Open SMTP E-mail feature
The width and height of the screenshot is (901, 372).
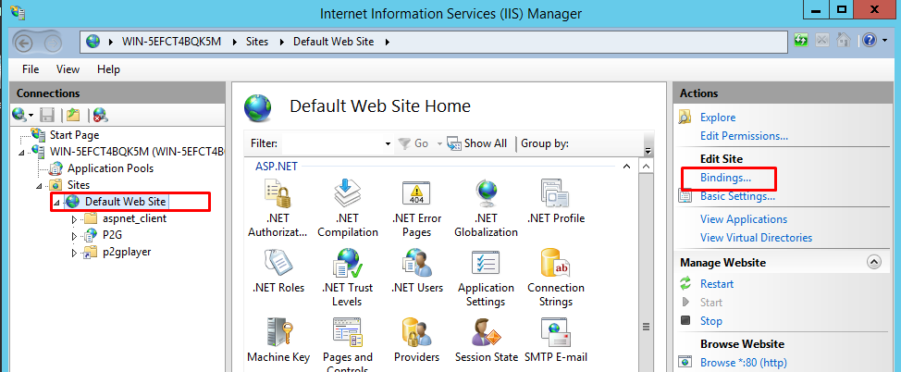(x=556, y=341)
